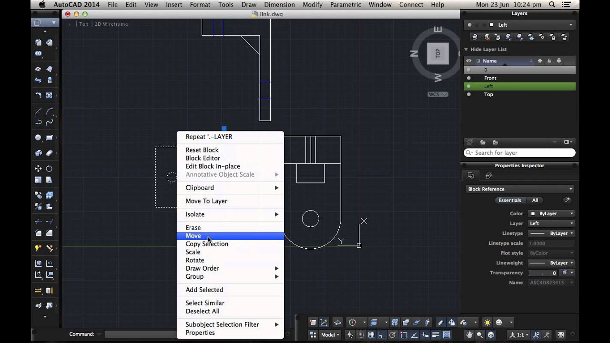Toggle Snap mode in status bar
The width and height of the screenshot is (610, 343).
tap(361, 335)
